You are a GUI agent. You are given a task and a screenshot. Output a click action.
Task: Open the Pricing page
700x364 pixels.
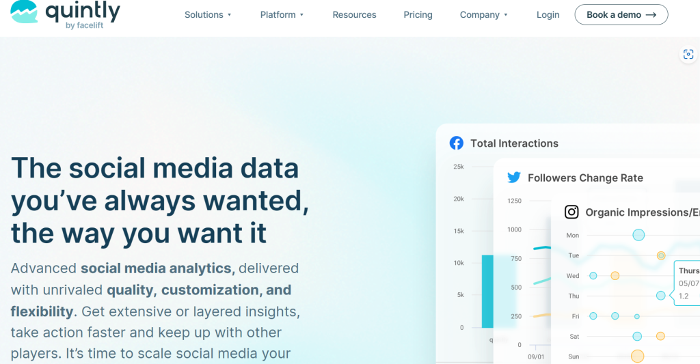tap(418, 14)
